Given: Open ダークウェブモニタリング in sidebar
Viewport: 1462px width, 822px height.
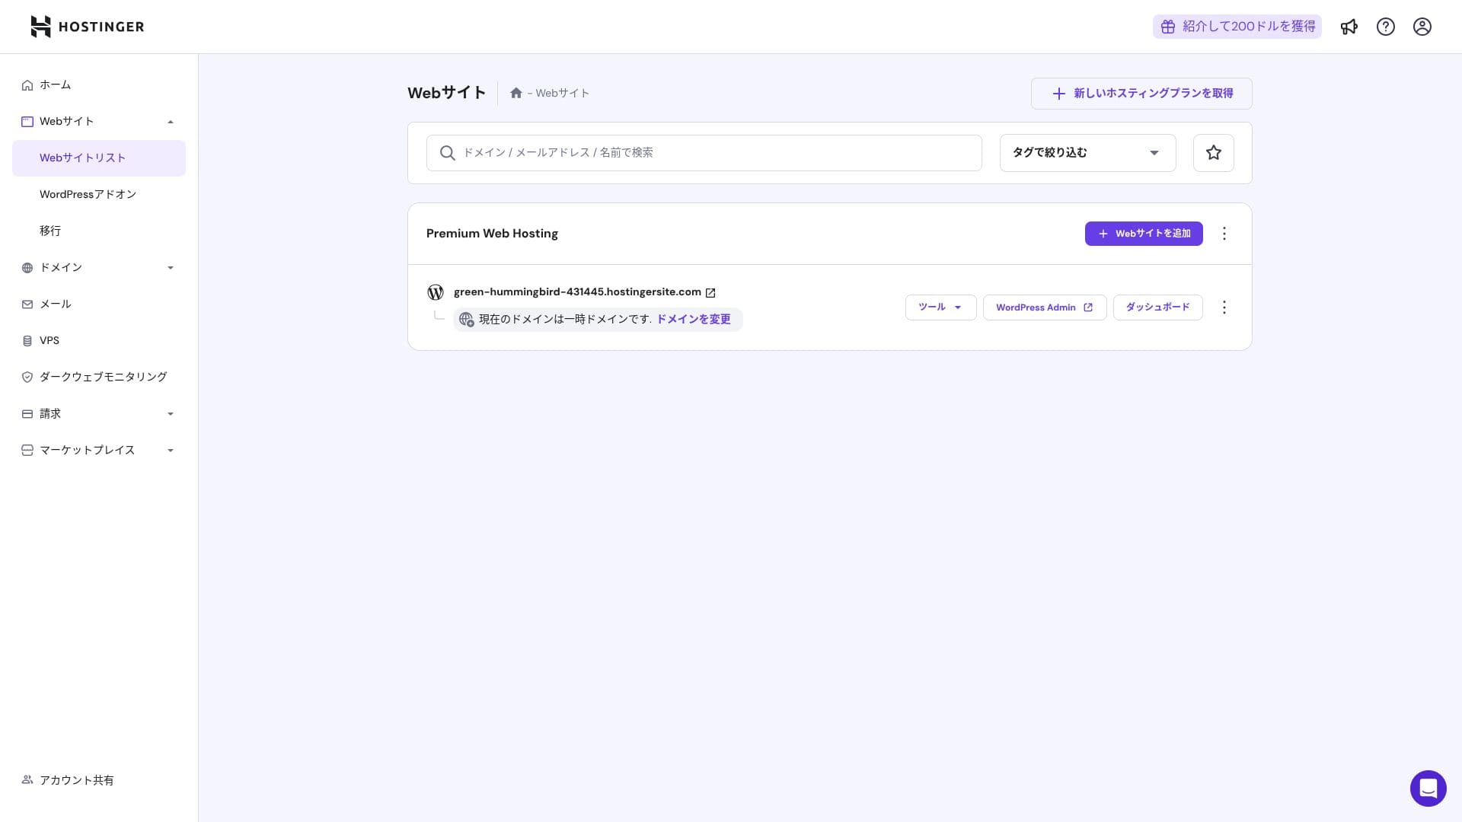Looking at the screenshot, I should [x=99, y=378].
